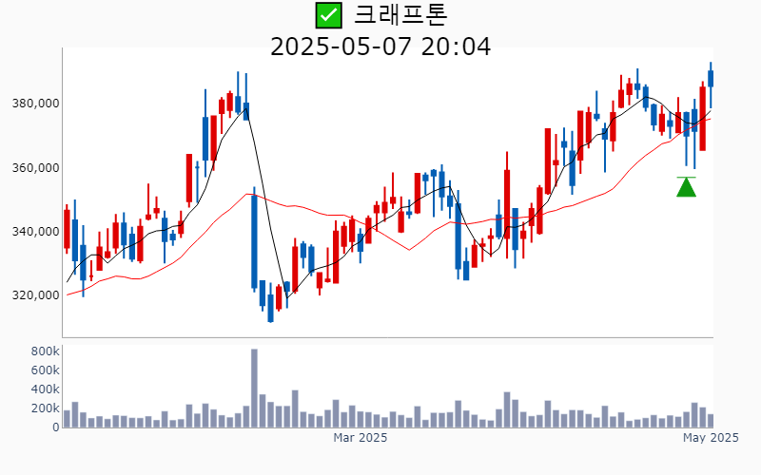This screenshot has width=761, height=475.
Task: Click the 360,000 price axis label
Action: pyautogui.click(x=35, y=168)
